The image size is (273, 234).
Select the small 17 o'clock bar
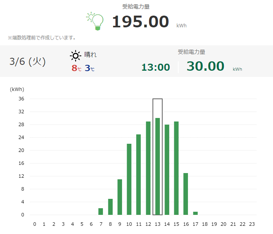[195, 213]
